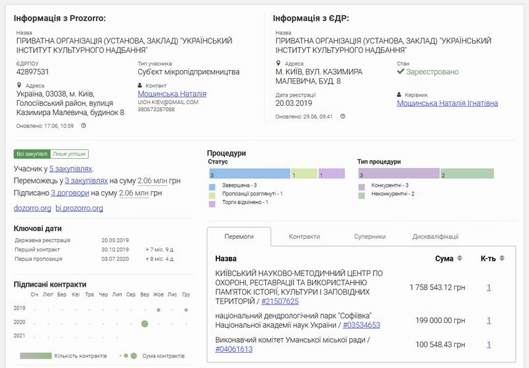Screen dimensions: 529x368
Task: Open the Контракти tab
Action: point(304,237)
